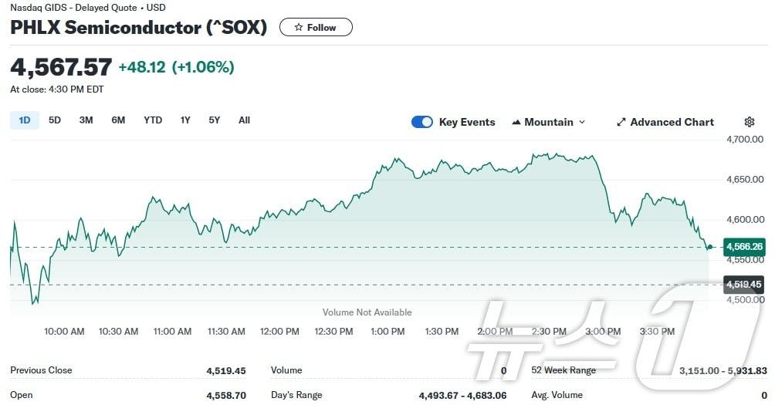Viewport: 775px width, 405px height.
Task: Click the 4,519.45 previous close chart label
Action: (745, 285)
